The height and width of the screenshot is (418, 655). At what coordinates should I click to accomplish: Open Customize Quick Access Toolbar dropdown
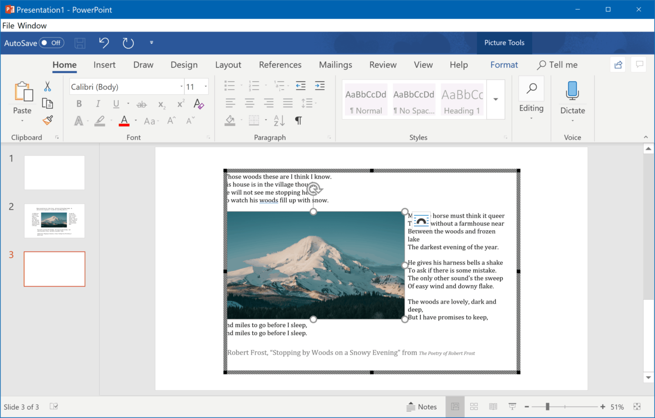[x=152, y=42]
